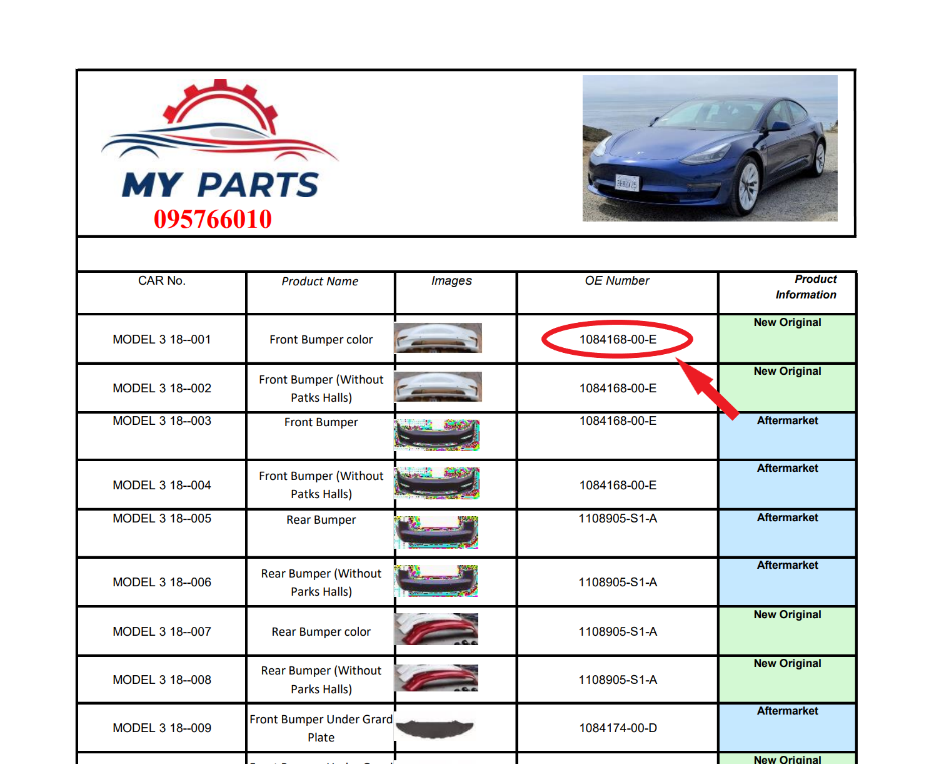Click the product name in row 18--006

(321, 583)
